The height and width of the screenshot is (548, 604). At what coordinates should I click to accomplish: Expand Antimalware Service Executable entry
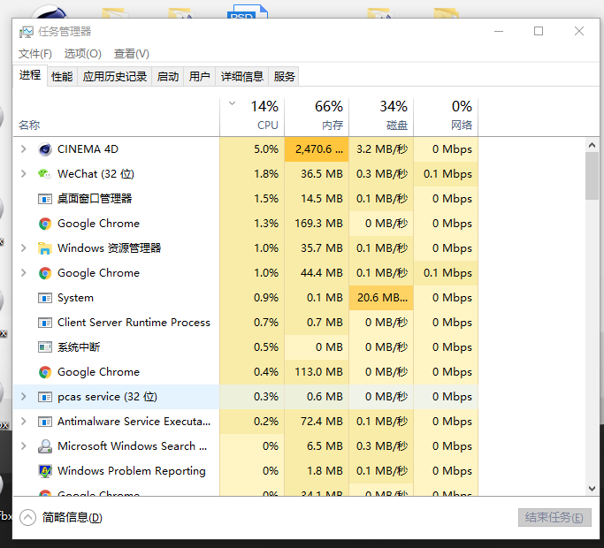pyautogui.click(x=24, y=422)
